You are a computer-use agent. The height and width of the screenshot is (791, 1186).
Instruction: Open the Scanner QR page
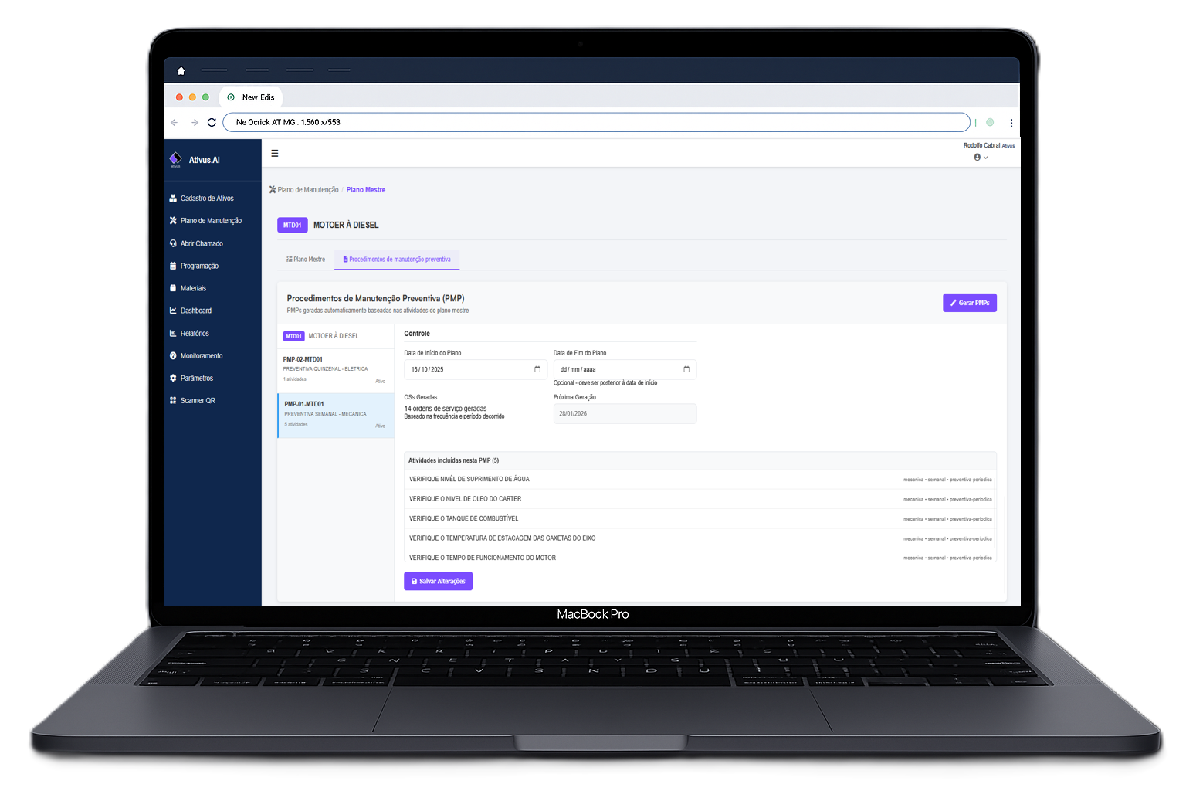tap(197, 401)
